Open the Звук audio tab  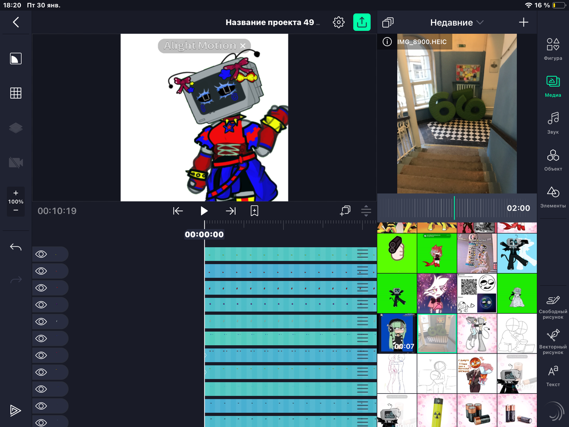(553, 123)
